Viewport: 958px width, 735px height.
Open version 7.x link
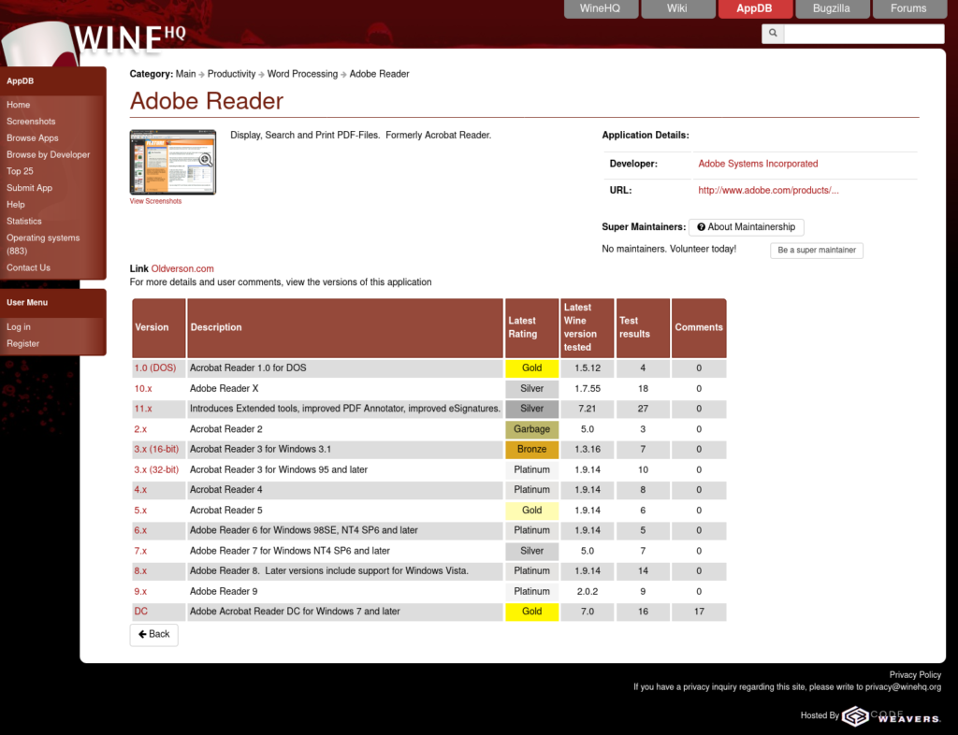point(140,551)
